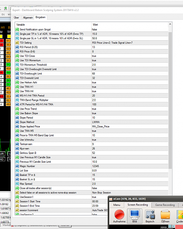Click the icon beside Use TDI Cross
The image size is (183, 229).
coord(17,56)
